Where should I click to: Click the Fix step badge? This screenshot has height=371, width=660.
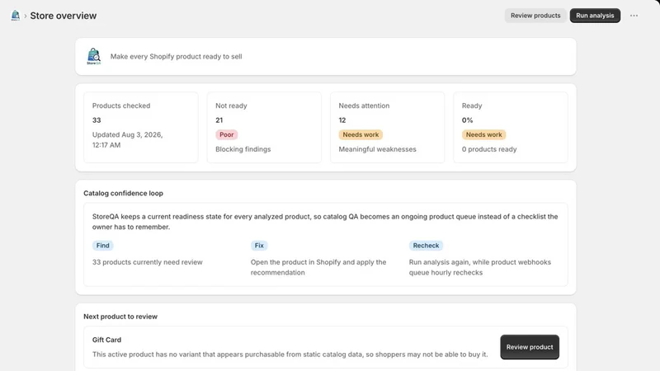click(x=259, y=245)
